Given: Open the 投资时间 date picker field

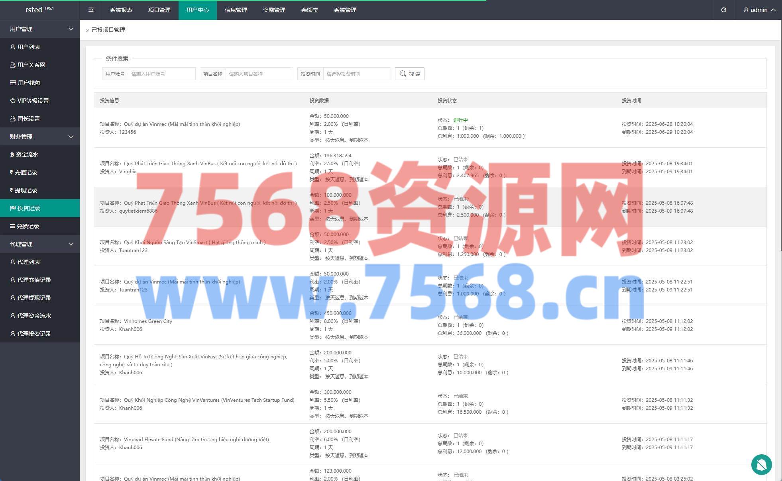Looking at the screenshot, I should [357, 74].
